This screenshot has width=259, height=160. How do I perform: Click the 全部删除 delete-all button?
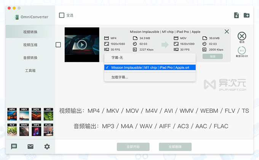(x=175, y=147)
